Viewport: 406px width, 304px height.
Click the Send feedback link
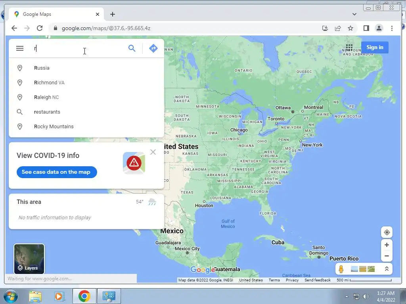click(x=318, y=280)
